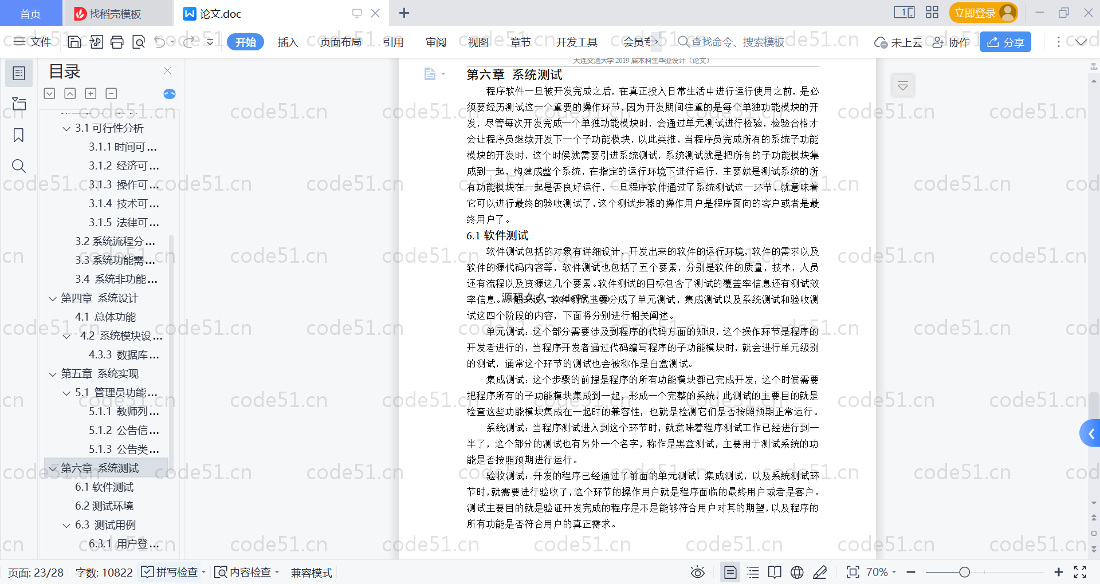Toggle eye-protection mode icon in status bar
Viewport: 1100px width, 584px height.
[x=697, y=572]
